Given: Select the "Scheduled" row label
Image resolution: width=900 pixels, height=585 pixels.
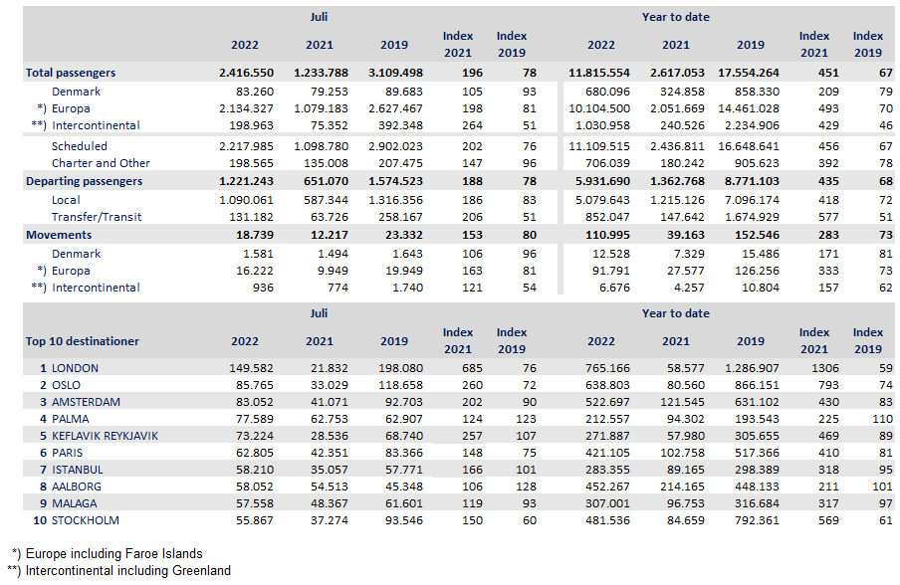Looking at the screenshot, I should [80, 146].
